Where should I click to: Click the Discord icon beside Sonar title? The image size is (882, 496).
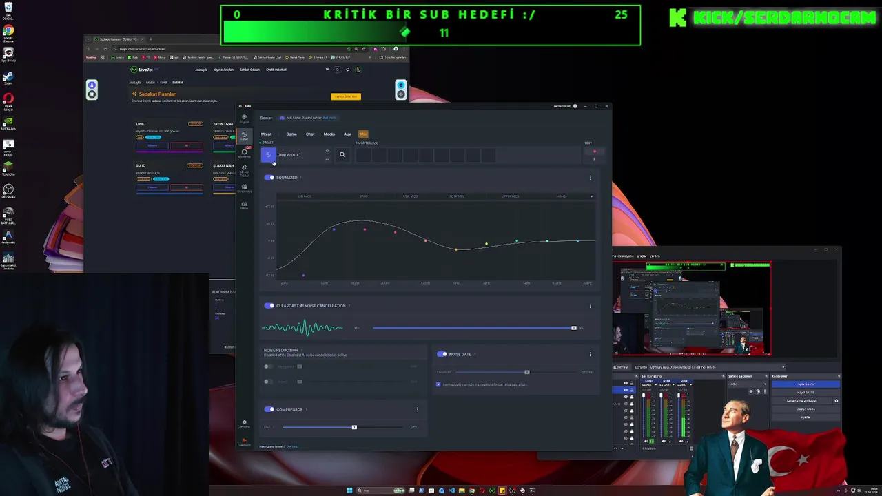coord(282,118)
